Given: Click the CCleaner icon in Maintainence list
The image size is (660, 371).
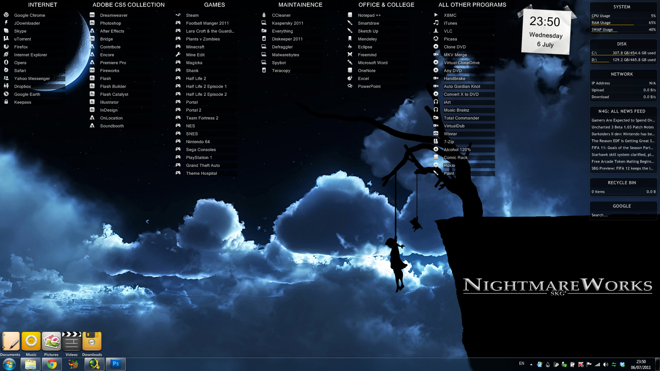Looking at the screenshot, I should (264, 15).
